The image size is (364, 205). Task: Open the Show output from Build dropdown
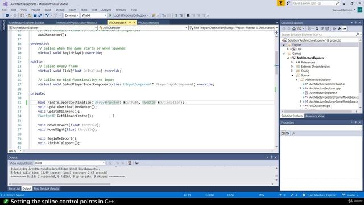click(x=69, y=163)
